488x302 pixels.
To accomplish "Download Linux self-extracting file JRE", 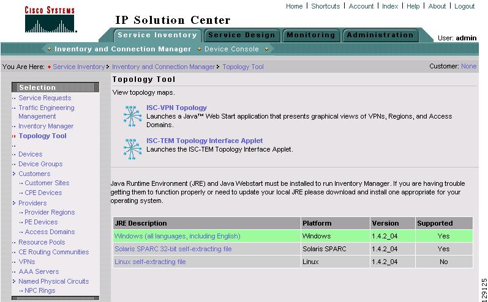I will coord(150,262).
